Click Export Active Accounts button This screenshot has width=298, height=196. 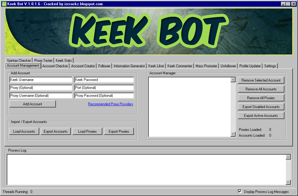tap(261, 116)
